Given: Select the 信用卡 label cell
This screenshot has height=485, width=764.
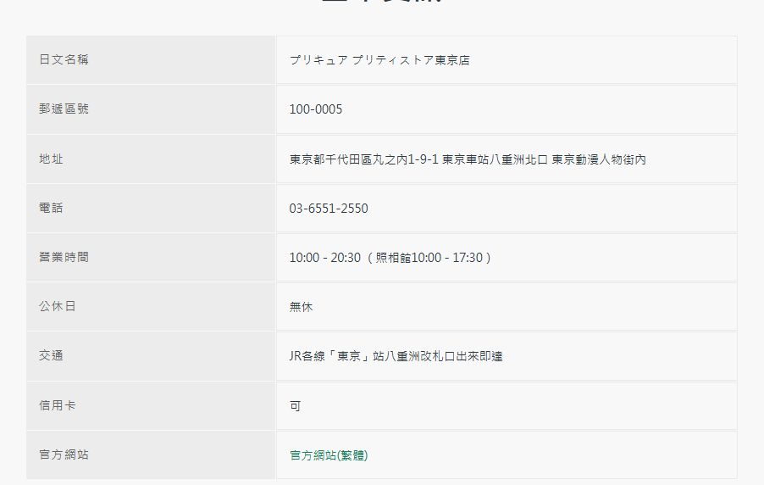Looking at the screenshot, I should point(58,405).
